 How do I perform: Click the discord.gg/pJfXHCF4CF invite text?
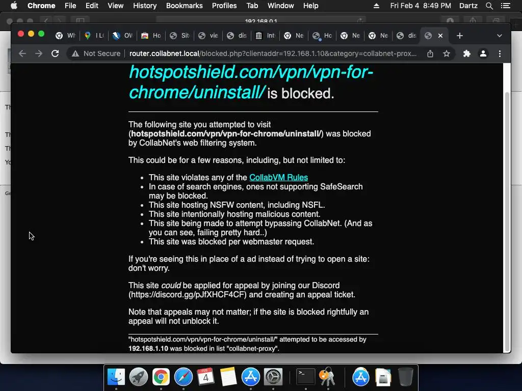tap(188, 295)
